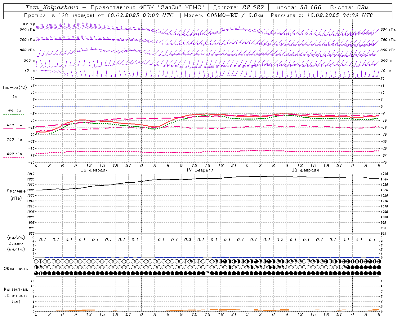This screenshot has height=317, width=397.
Task: Click the "Прогноз на 120 часа(ов)" text
Action: coord(60,15)
